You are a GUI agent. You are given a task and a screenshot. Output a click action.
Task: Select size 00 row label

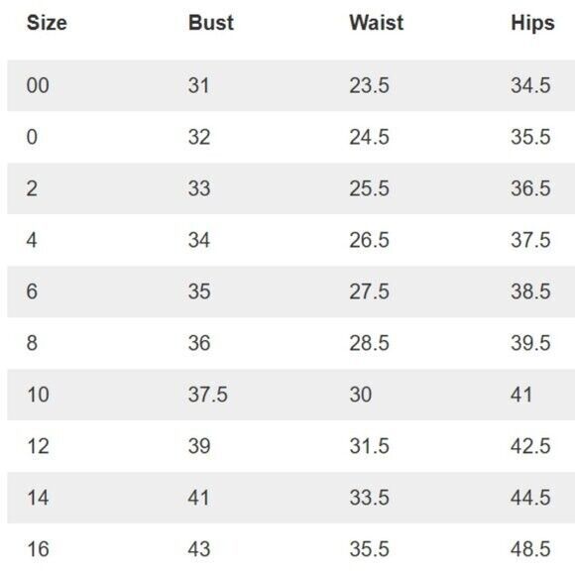(x=38, y=85)
